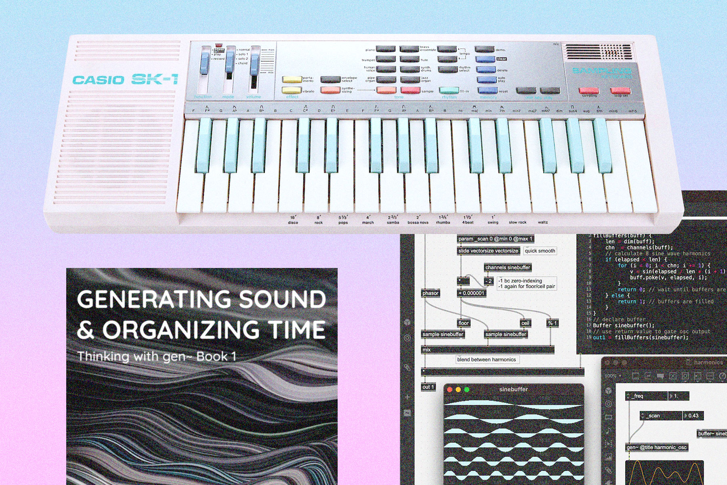Click the red sampling button
727x485 pixels.
point(589,91)
